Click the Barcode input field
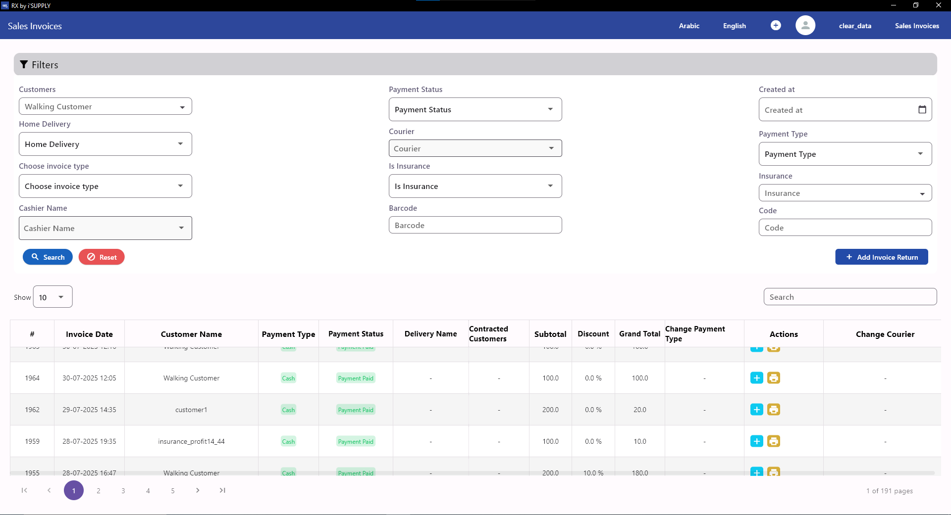The width and height of the screenshot is (951, 515). pyautogui.click(x=475, y=225)
